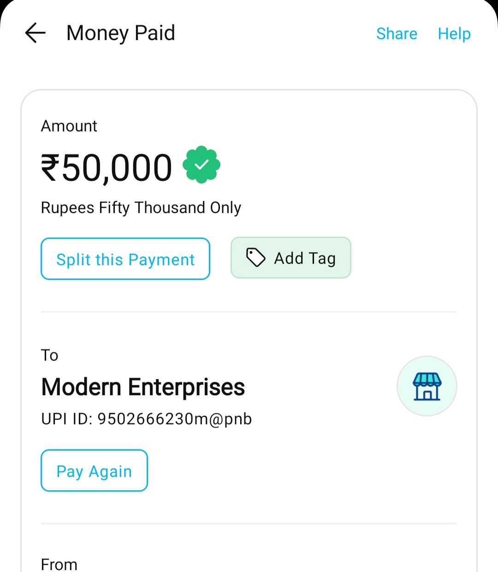Tap the Pay Again button
498x572 pixels.
(x=94, y=471)
